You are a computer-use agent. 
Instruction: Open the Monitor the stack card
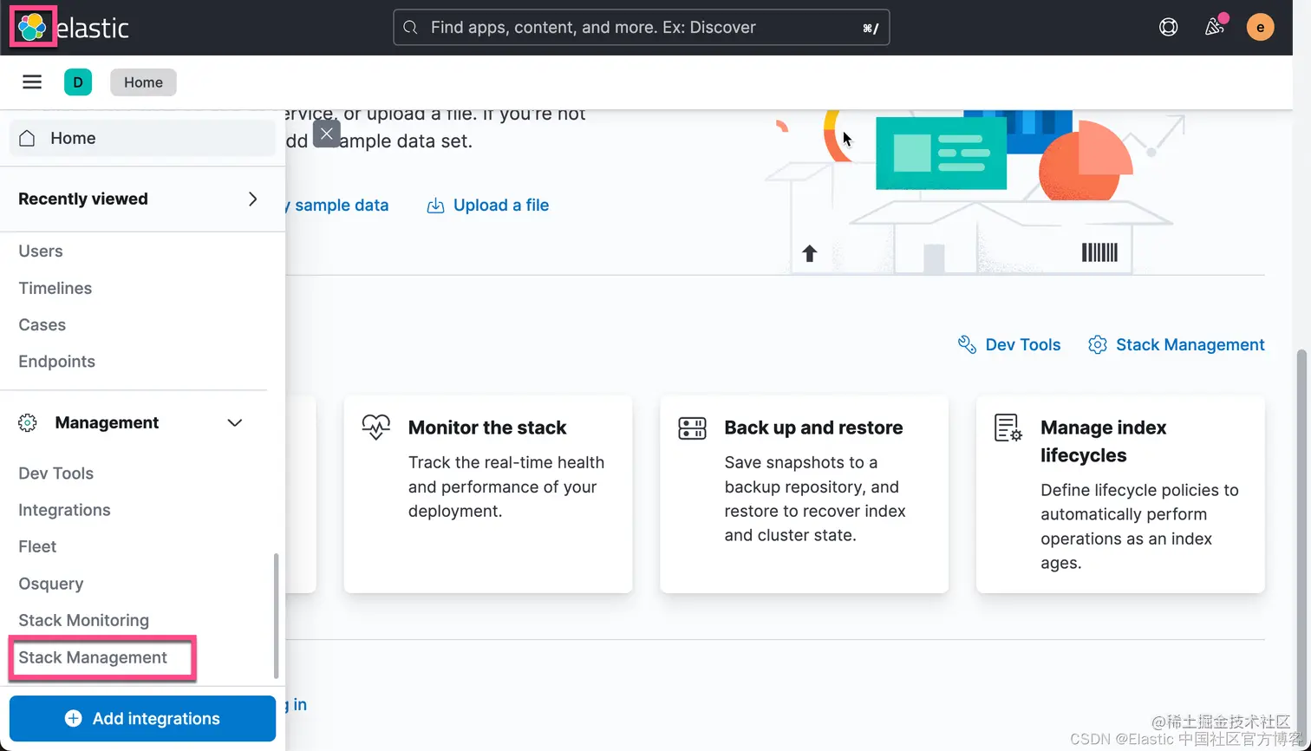coord(488,494)
